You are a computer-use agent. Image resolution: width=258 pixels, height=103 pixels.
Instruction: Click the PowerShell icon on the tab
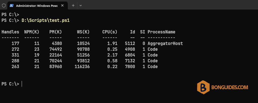11,6
